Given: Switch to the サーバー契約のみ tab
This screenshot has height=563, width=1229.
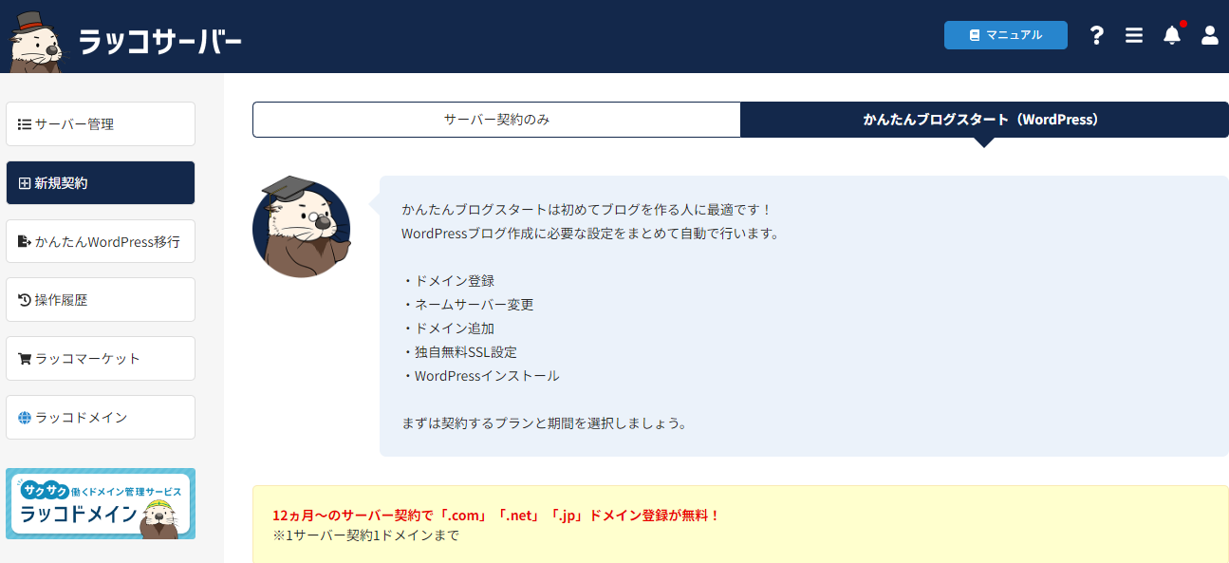Looking at the screenshot, I should tap(496, 120).
